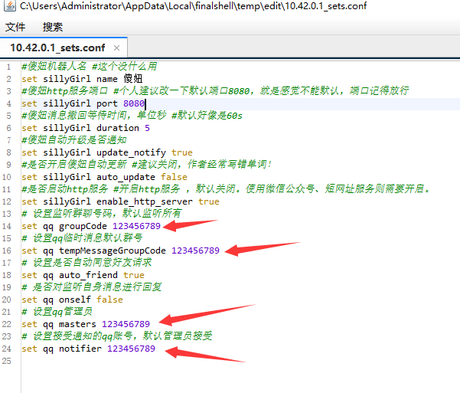
Task: Click comment #是否启动http服务
Action: point(226,189)
